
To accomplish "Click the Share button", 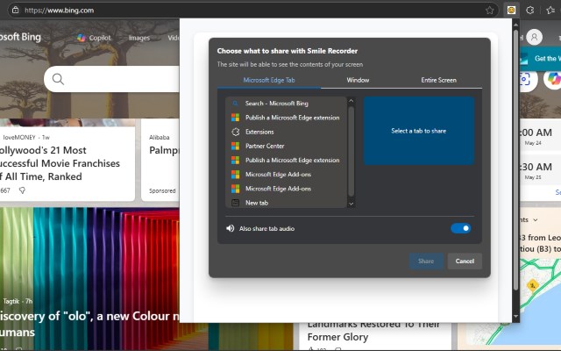I will (x=426, y=261).
